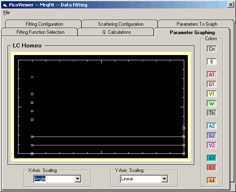
Task: Open the Parameters To Graph tab
Action: 197,24
